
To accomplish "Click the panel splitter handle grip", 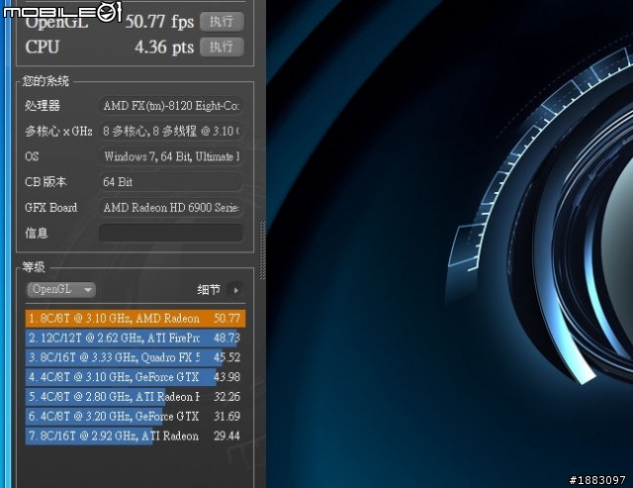I will tap(262, 250).
